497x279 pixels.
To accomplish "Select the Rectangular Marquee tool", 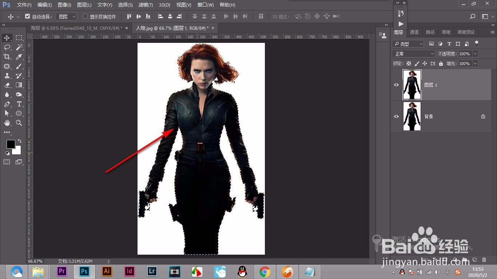I will point(19,38).
